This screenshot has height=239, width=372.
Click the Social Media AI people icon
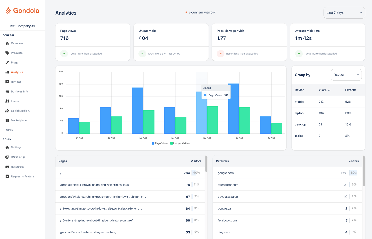tap(7, 111)
